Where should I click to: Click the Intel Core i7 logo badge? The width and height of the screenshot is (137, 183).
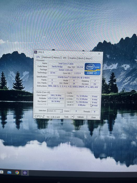pyautogui.click(x=92, y=69)
